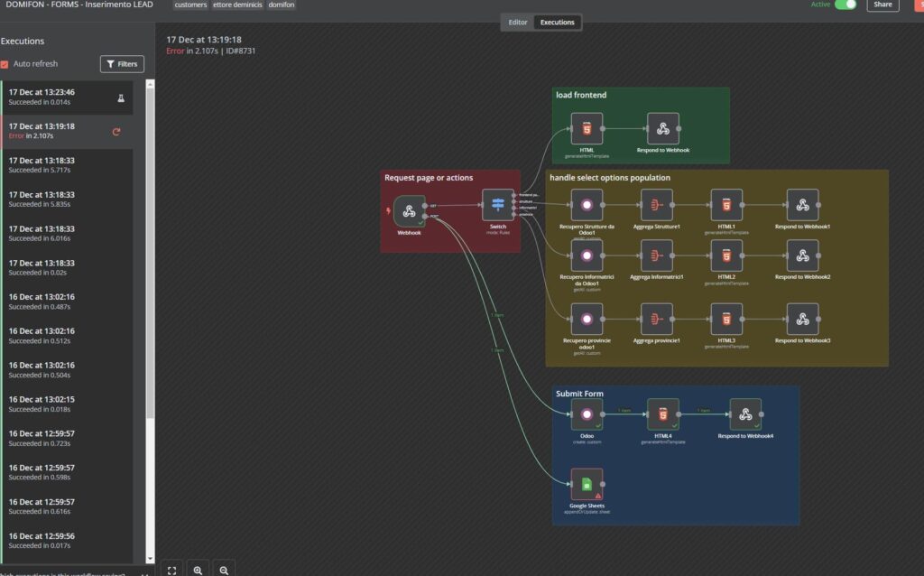This screenshot has height=576, width=924.
Task: Click the zoom in icon on canvas
Action: pos(198,569)
